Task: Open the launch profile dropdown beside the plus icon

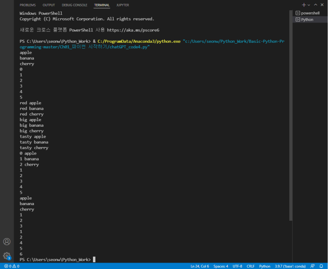Action: (309, 5)
